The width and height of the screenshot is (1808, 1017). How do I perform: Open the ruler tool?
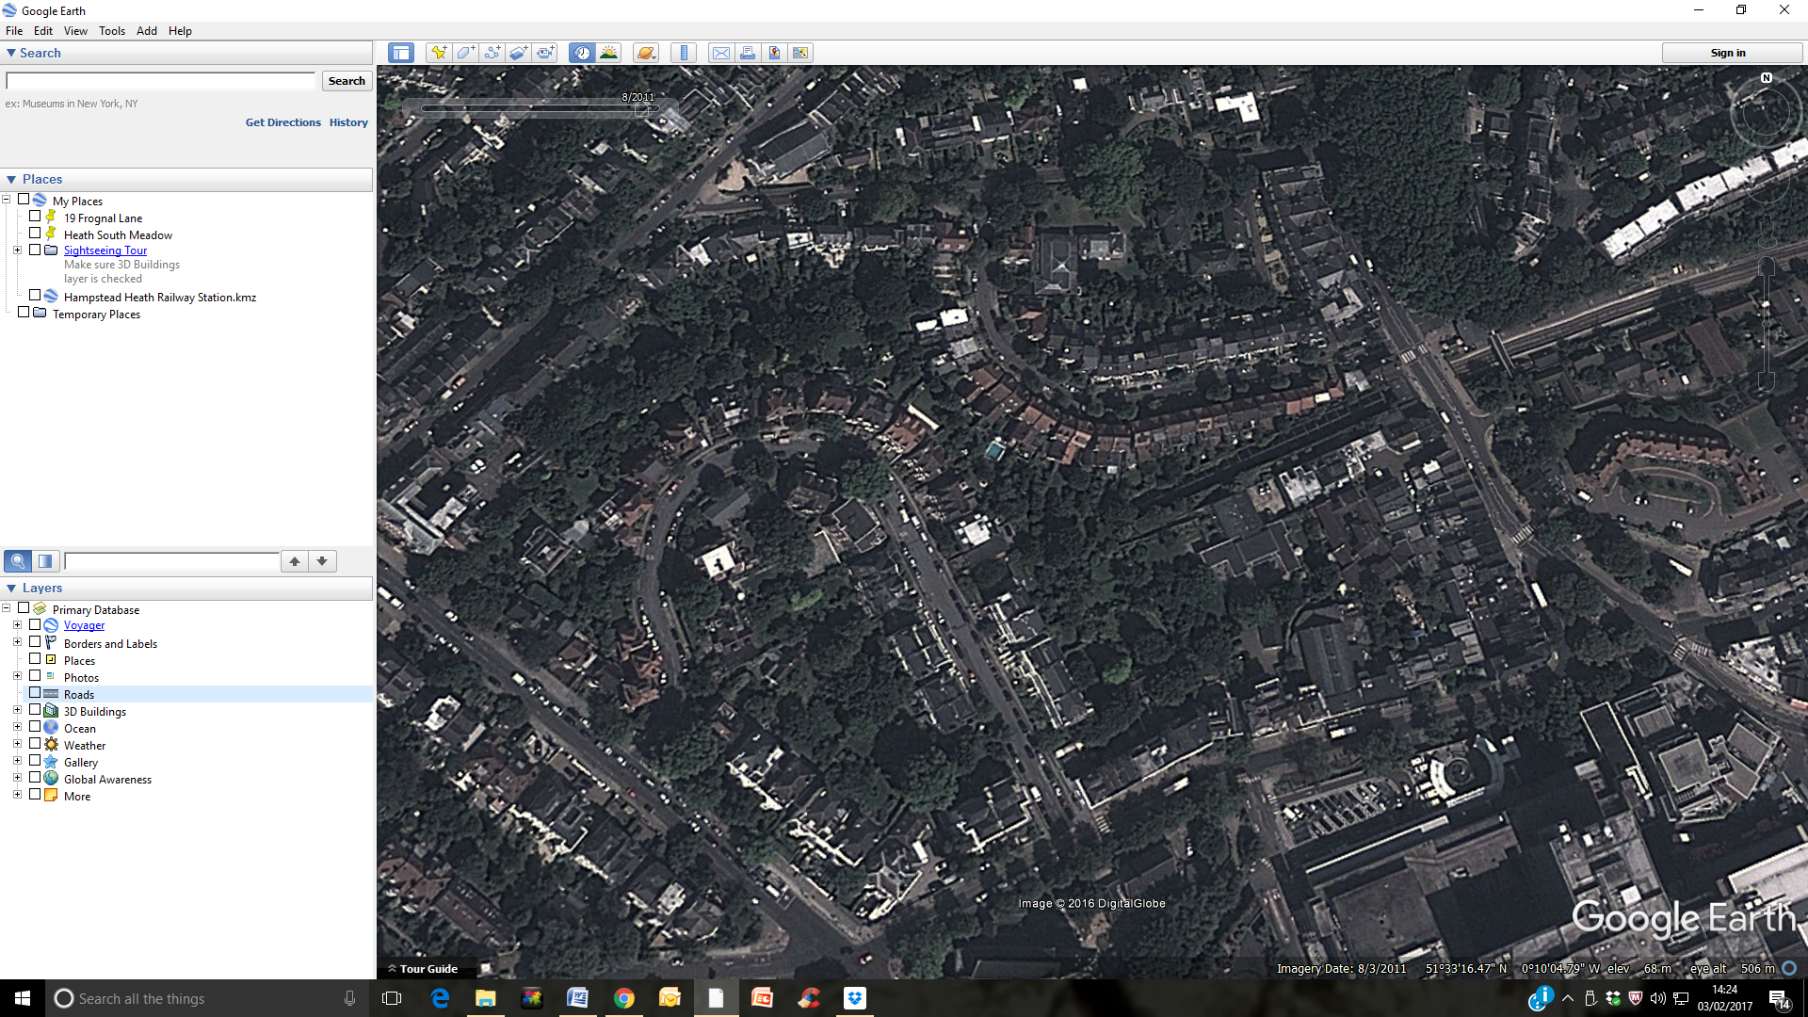pos(684,53)
